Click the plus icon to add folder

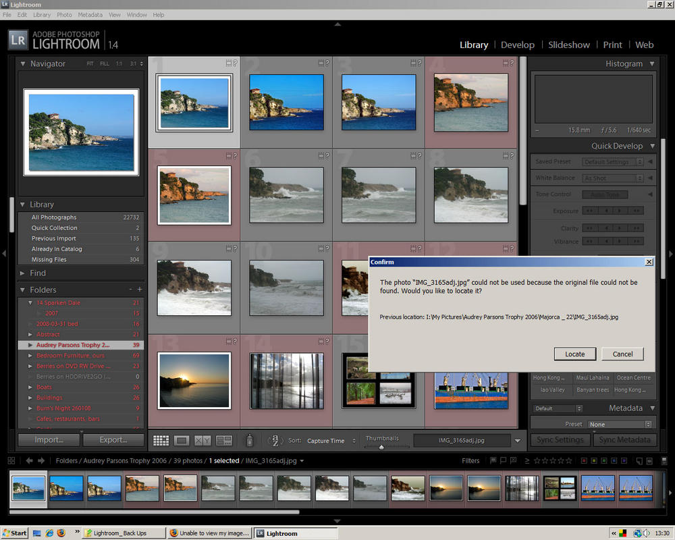[140, 290]
